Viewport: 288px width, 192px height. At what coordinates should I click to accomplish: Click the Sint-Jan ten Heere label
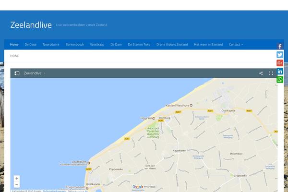150,167
